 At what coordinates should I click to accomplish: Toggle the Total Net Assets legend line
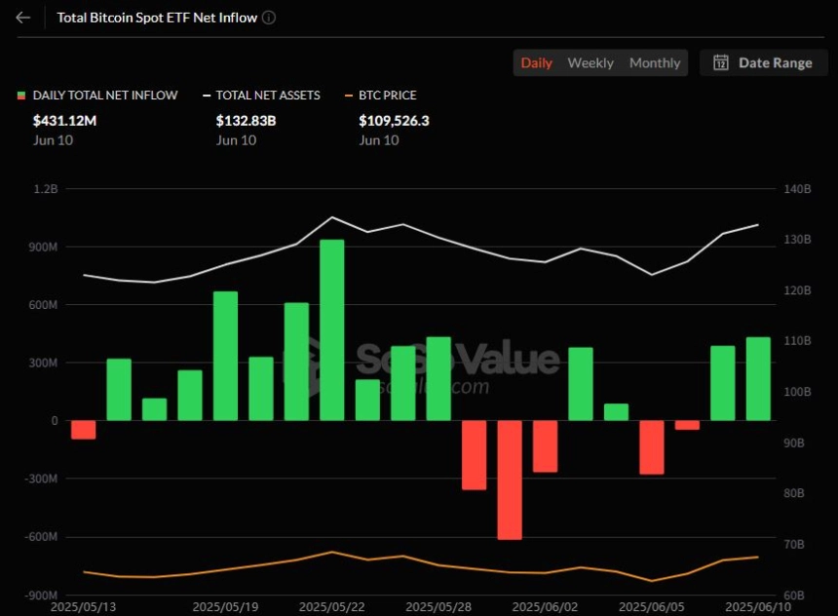(207, 96)
